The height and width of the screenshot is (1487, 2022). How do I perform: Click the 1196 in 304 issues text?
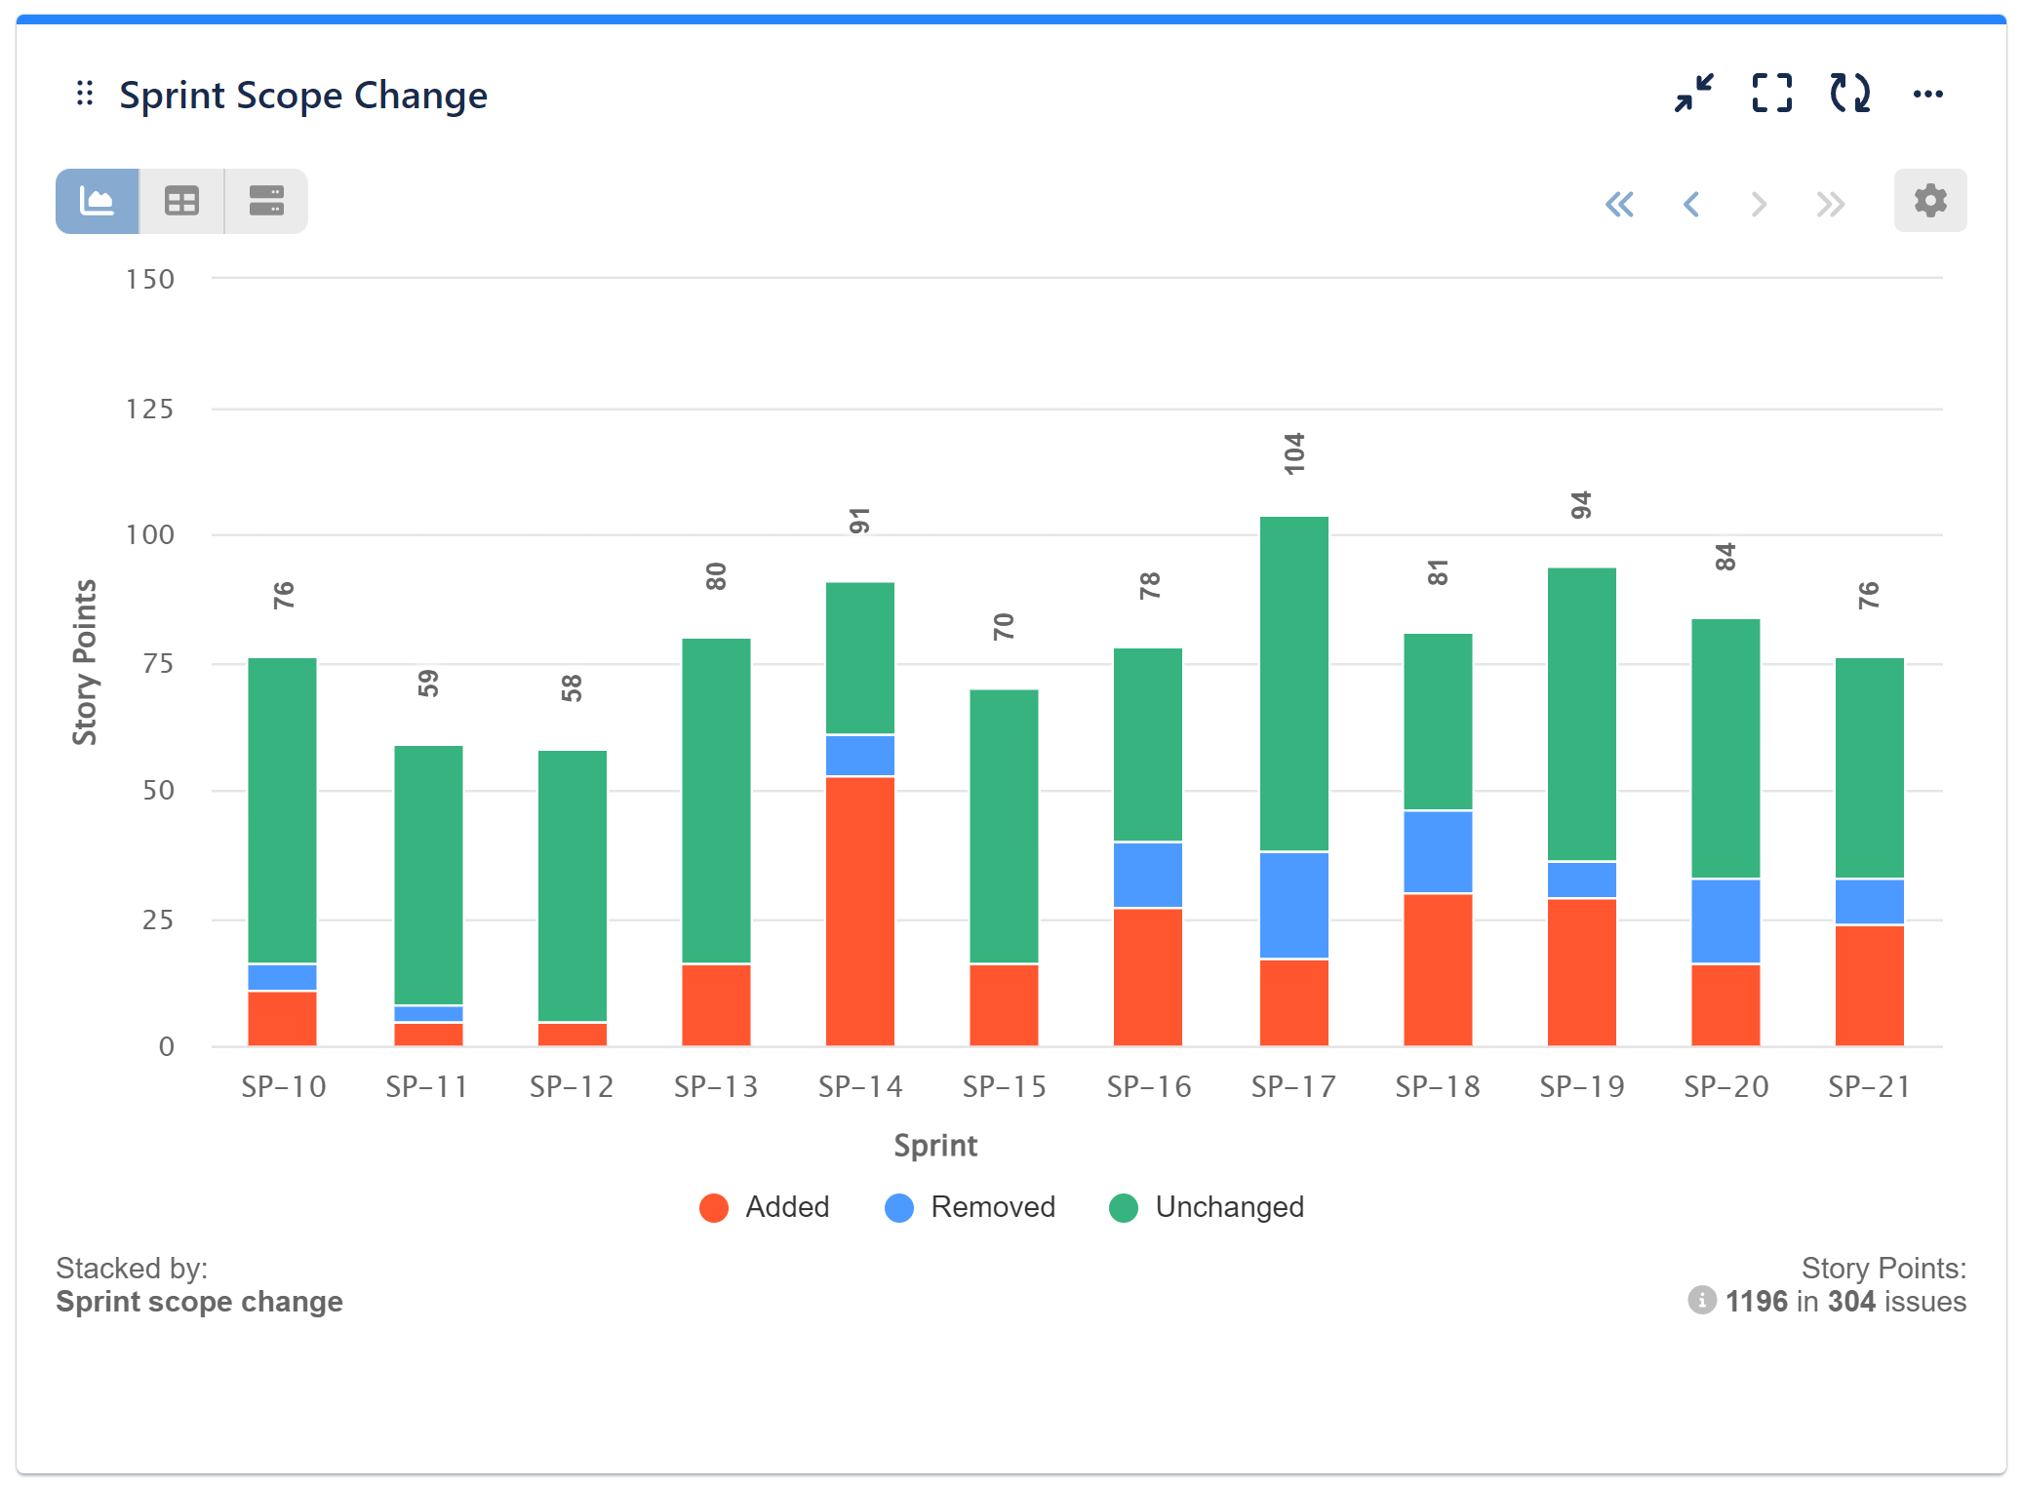(1844, 1302)
